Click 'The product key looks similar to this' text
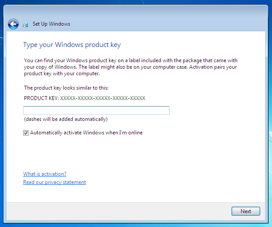 point(66,88)
